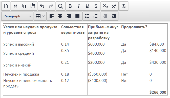Justify the text

click(x=77, y=16)
